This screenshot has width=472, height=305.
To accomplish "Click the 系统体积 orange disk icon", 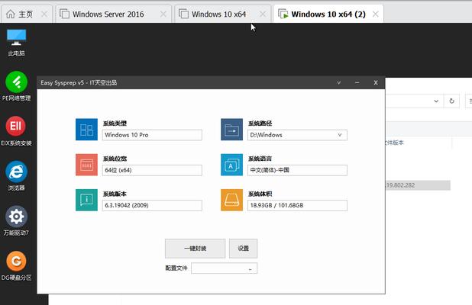I will pyautogui.click(x=231, y=200).
